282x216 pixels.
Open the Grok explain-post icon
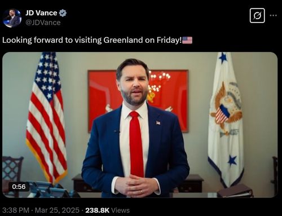(x=257, y=16)
